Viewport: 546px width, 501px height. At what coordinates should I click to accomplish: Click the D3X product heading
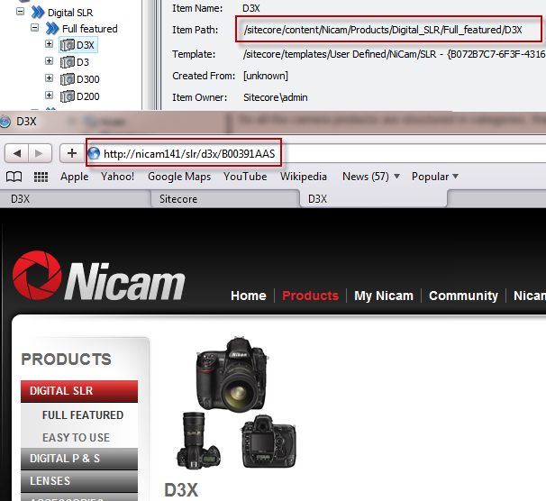point(181,490)
